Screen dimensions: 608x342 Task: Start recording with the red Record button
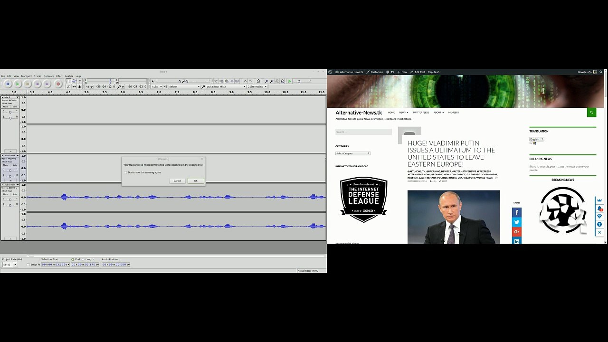(x=58, y=84)
